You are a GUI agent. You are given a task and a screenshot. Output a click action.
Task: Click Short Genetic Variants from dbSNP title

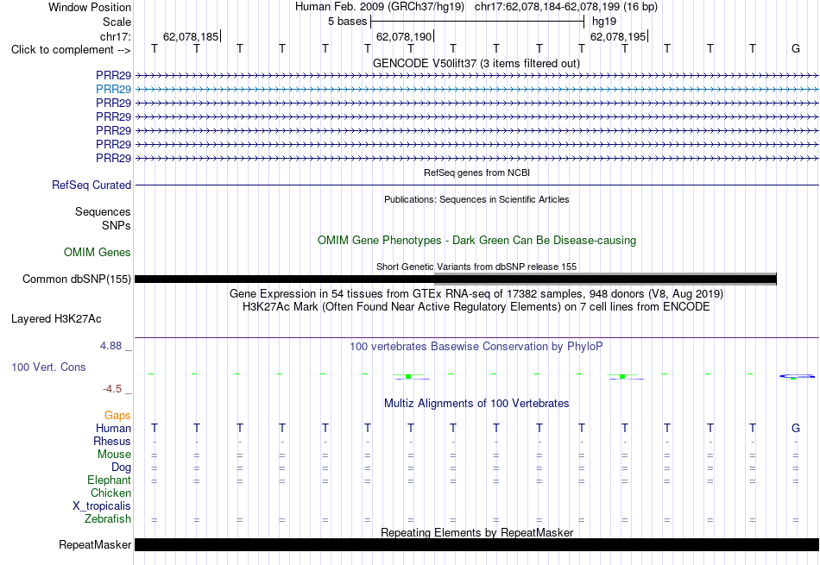[476, 267]
